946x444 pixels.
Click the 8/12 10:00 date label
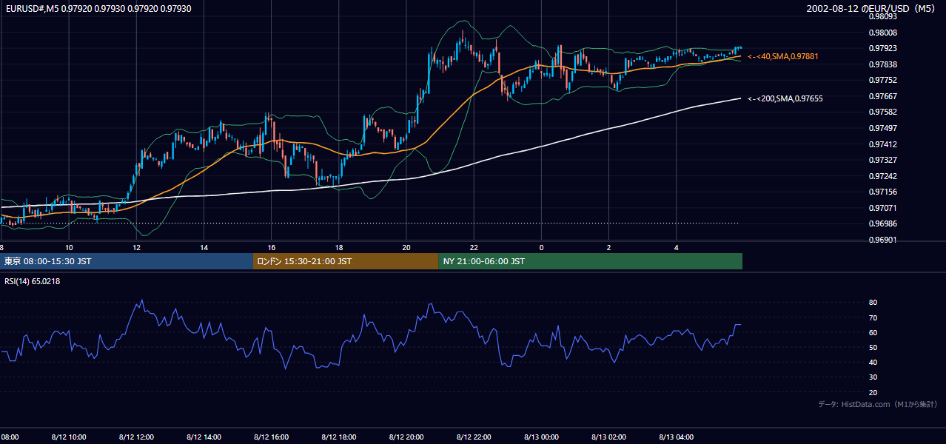69,437
